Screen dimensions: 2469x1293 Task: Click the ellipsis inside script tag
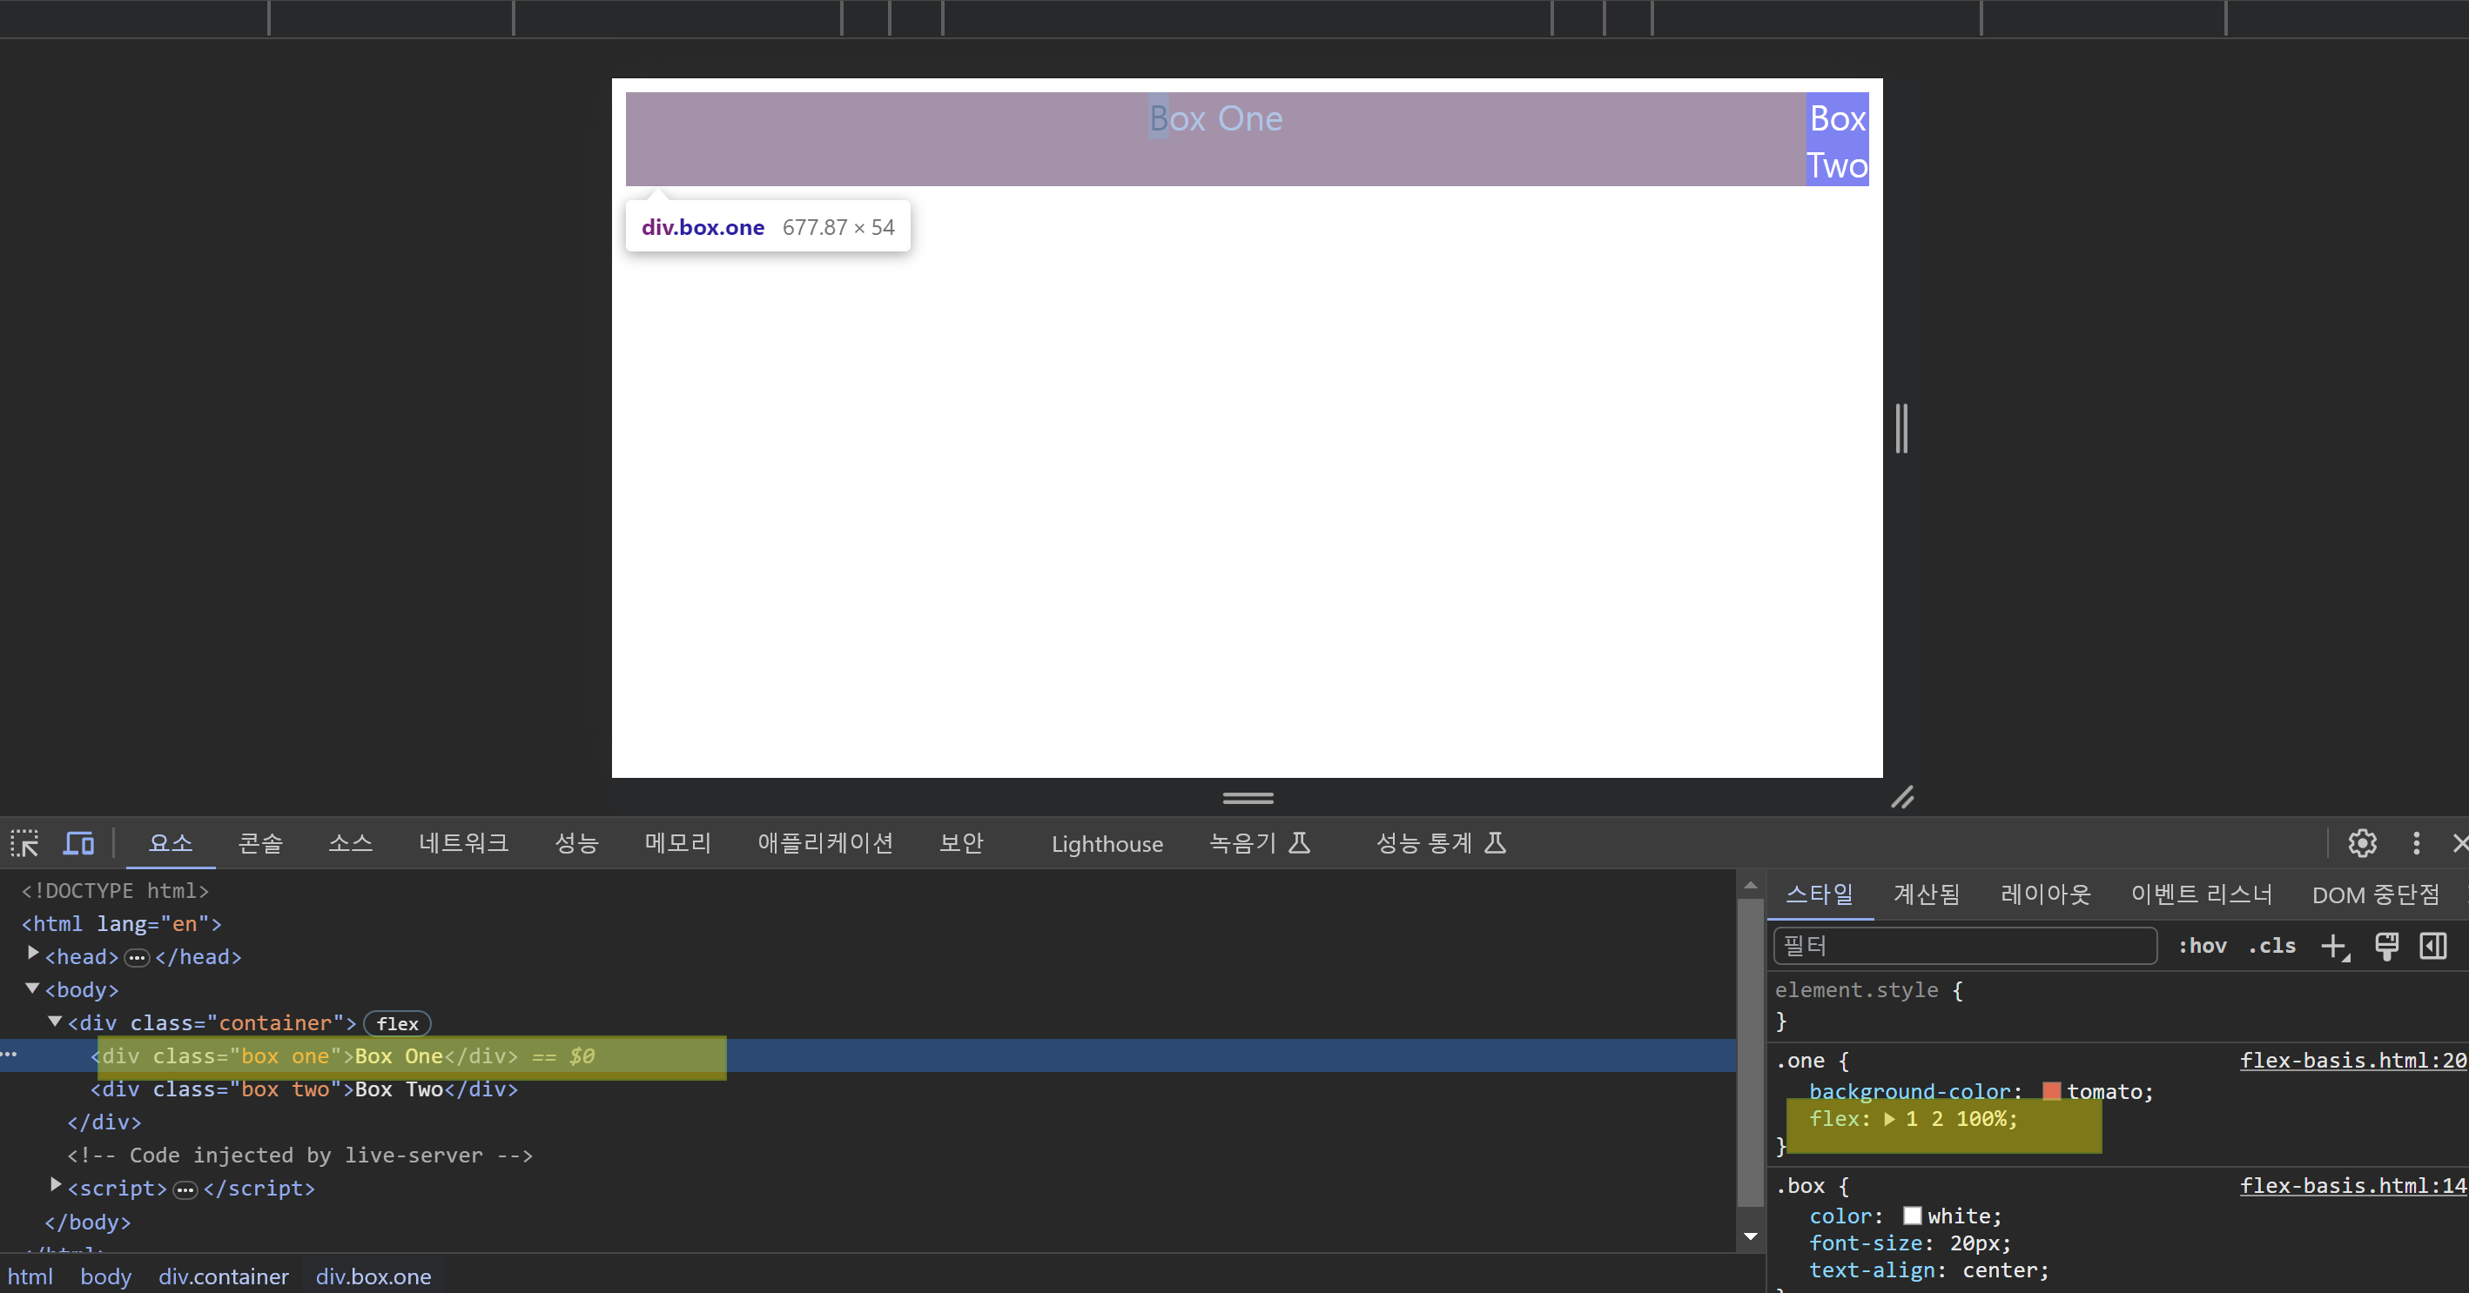(185, 1189)
